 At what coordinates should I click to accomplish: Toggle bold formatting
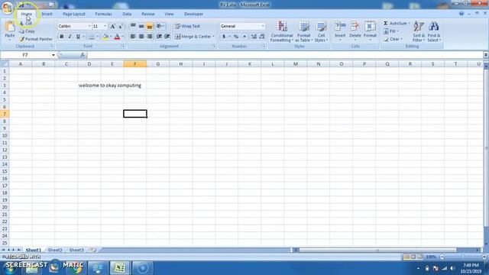62,37
